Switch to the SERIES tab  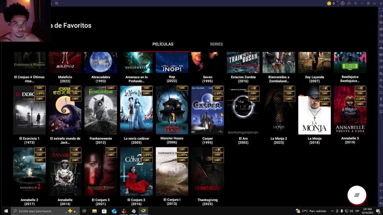coord(216,44)
